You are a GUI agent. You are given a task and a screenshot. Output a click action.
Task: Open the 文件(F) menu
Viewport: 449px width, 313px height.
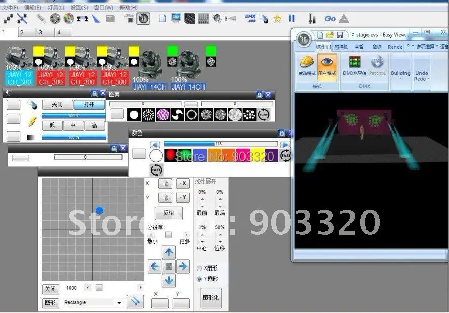(10, 8)
